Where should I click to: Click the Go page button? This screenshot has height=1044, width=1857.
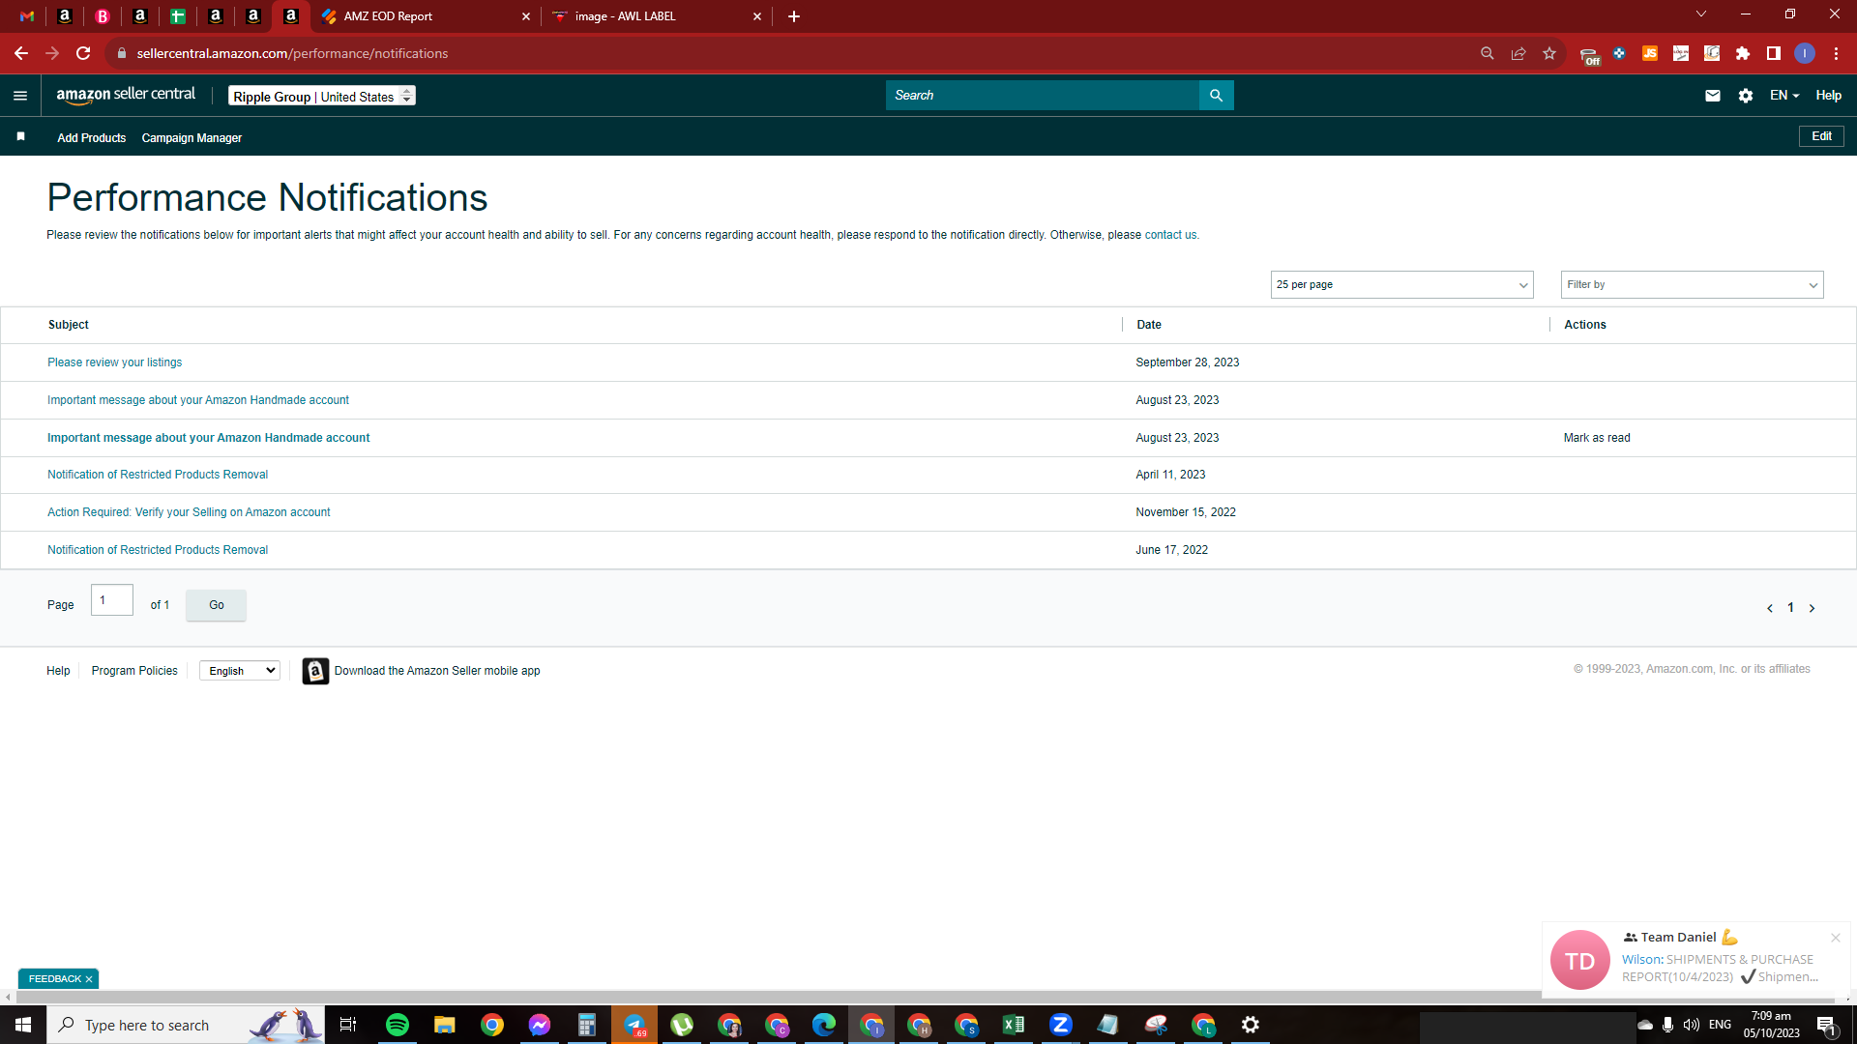[x=217, y=605]
